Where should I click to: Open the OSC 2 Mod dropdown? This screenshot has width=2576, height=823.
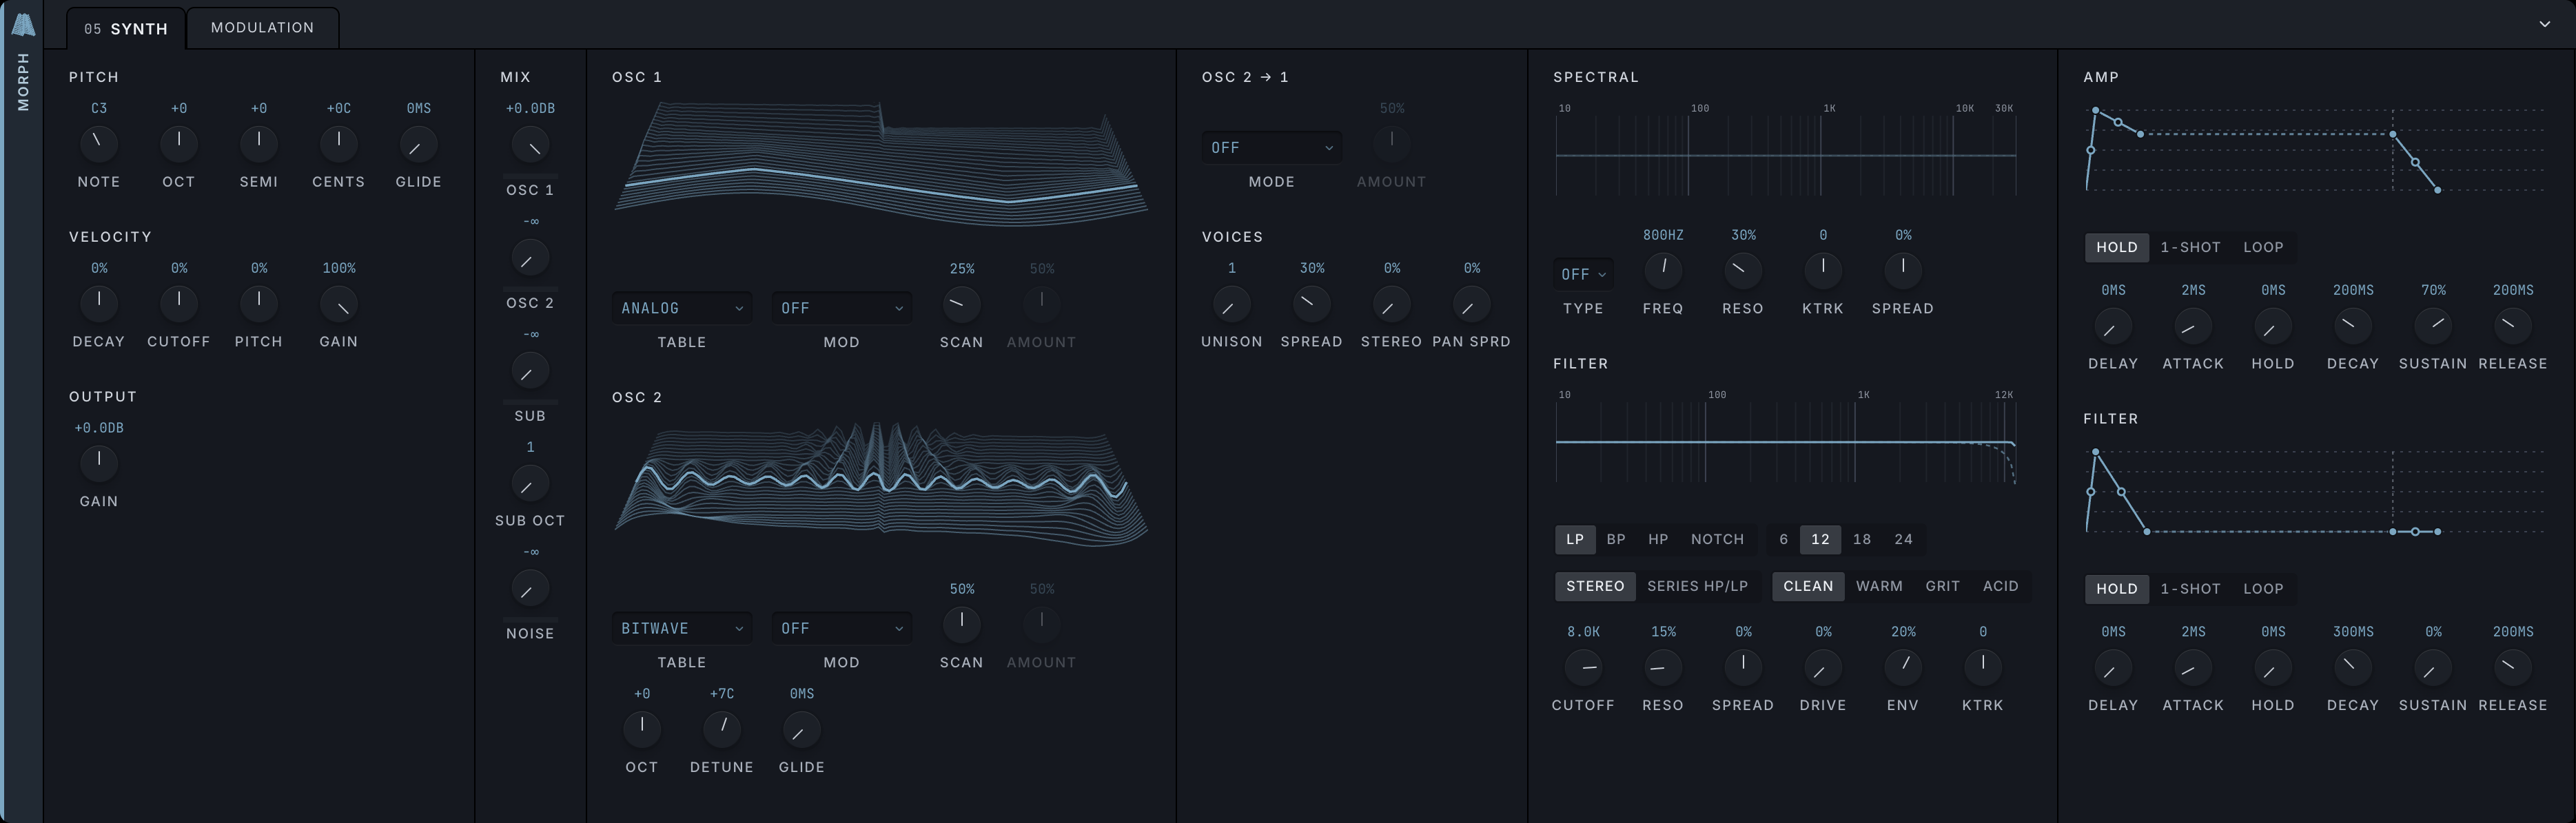pos(841,628)
